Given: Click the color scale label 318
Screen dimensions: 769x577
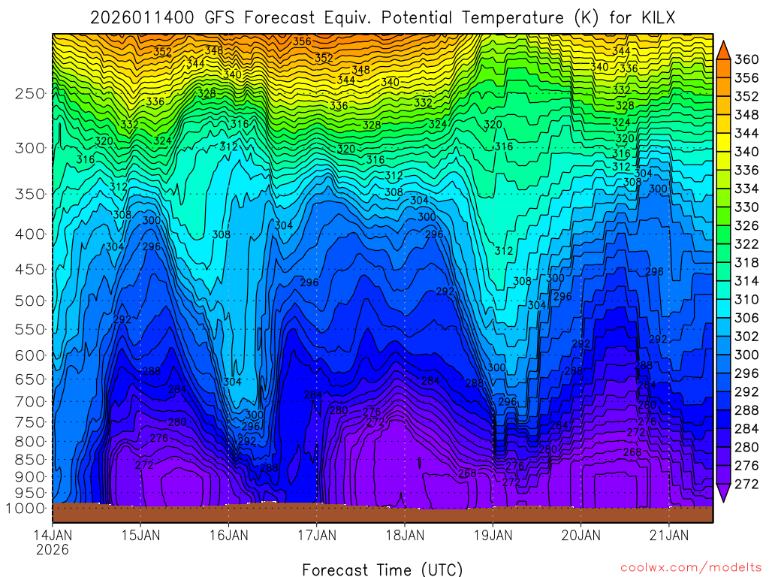Looking at the screenshot, I should pyautogui.click(x=746, y=262).
